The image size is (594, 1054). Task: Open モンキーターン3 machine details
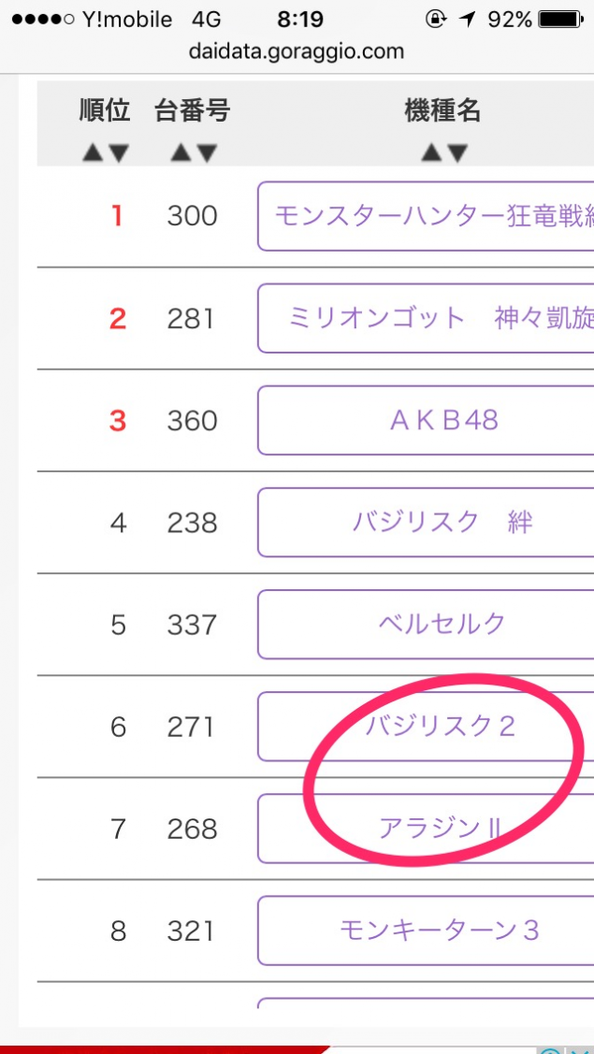coord(426,931)
